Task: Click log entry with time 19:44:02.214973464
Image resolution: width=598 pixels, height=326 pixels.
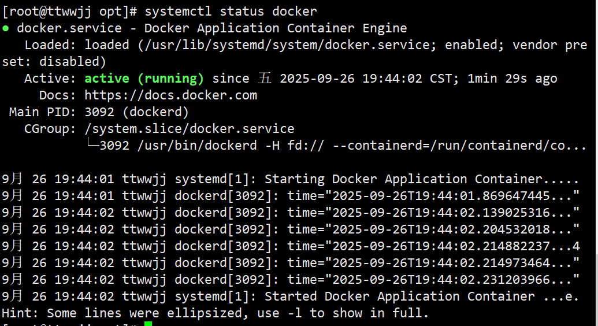Action: click(x=291, y=263)
